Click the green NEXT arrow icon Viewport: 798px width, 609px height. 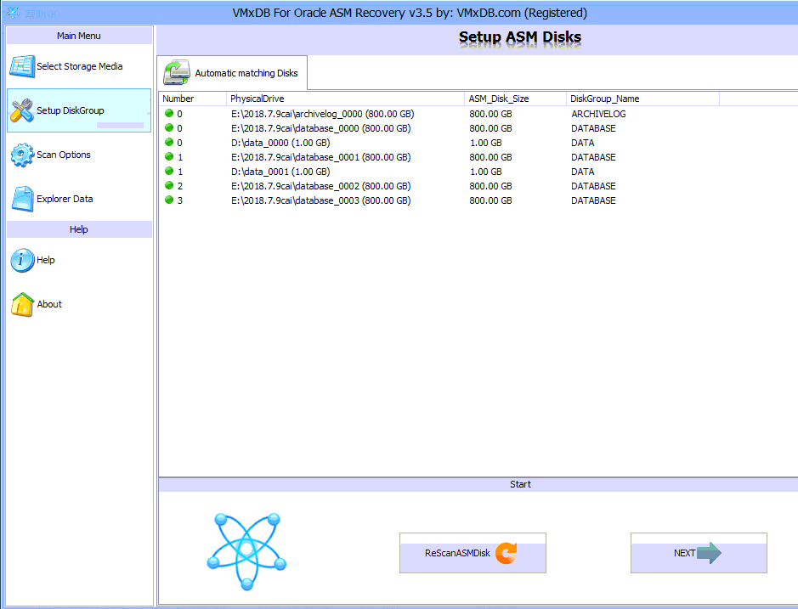click(709, 553)
